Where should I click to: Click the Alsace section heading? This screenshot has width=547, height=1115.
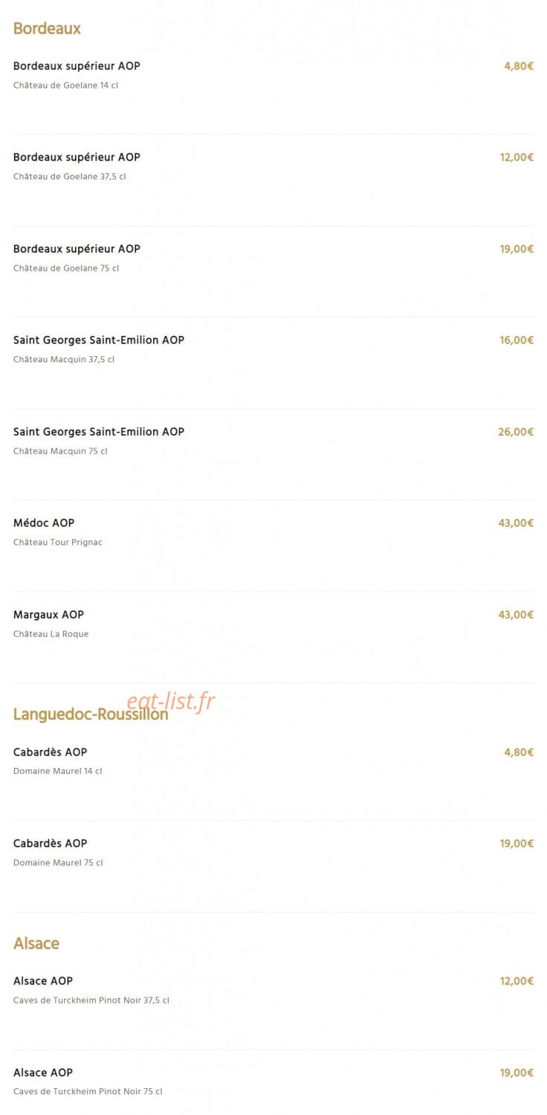36,943
